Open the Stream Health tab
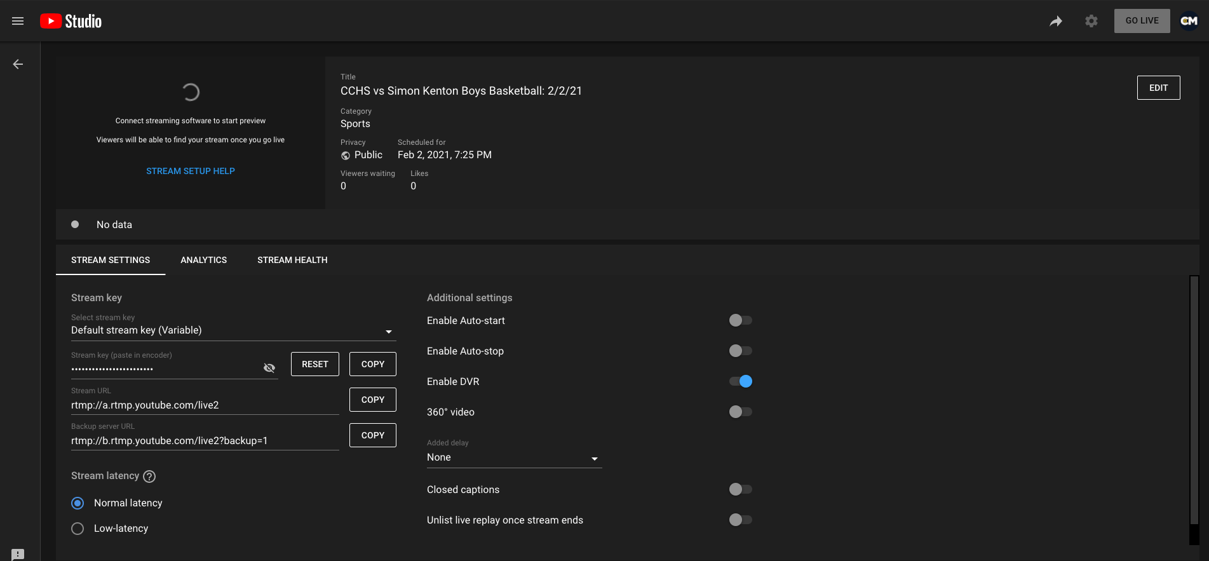This screenshot has height=561, width=1209. (x=292, y=260)
